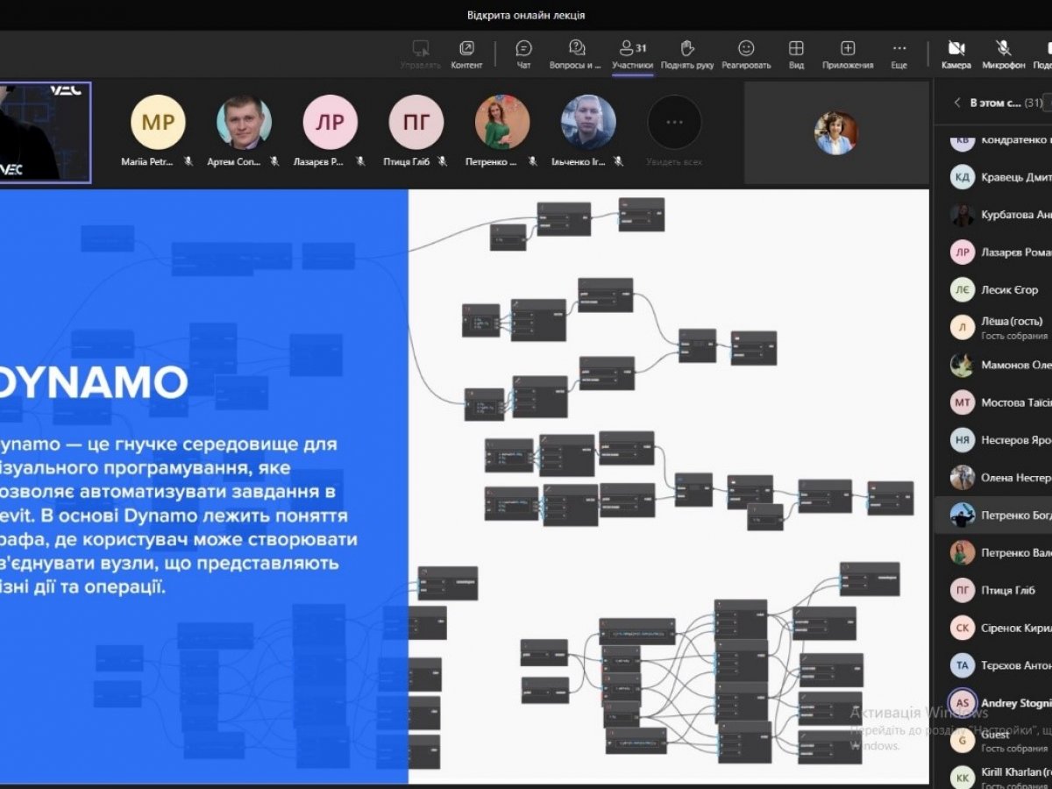The height and width of the screenshot is (789, 1052).
Task: Click the НЯ avatar in the list
Action: click(x=963, y=440)
